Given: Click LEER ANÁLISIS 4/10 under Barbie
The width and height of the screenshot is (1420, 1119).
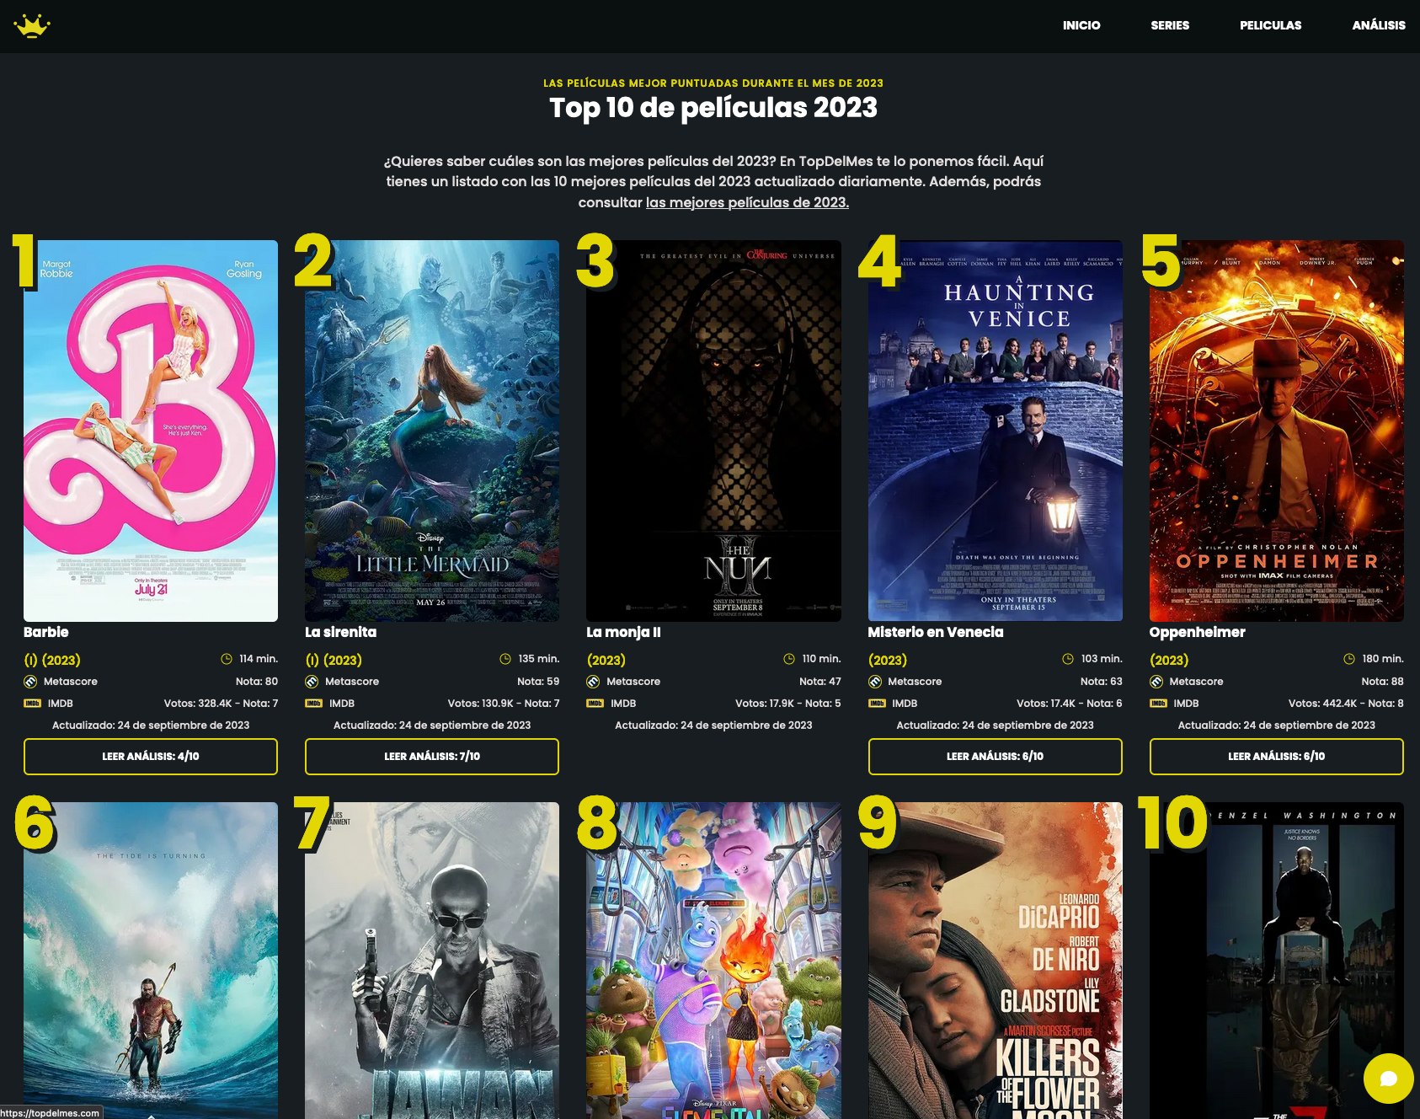Looking at the screenshot, I should tap(150, 756).
